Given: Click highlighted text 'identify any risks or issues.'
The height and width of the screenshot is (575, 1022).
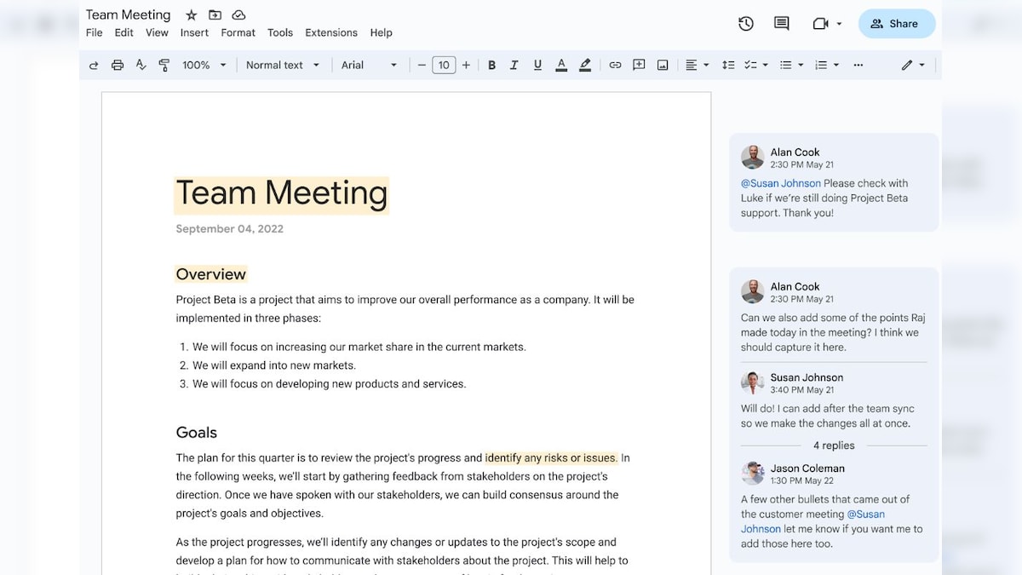Looking at the screenshot, I should pyautogui.click(x=551, y=458).
